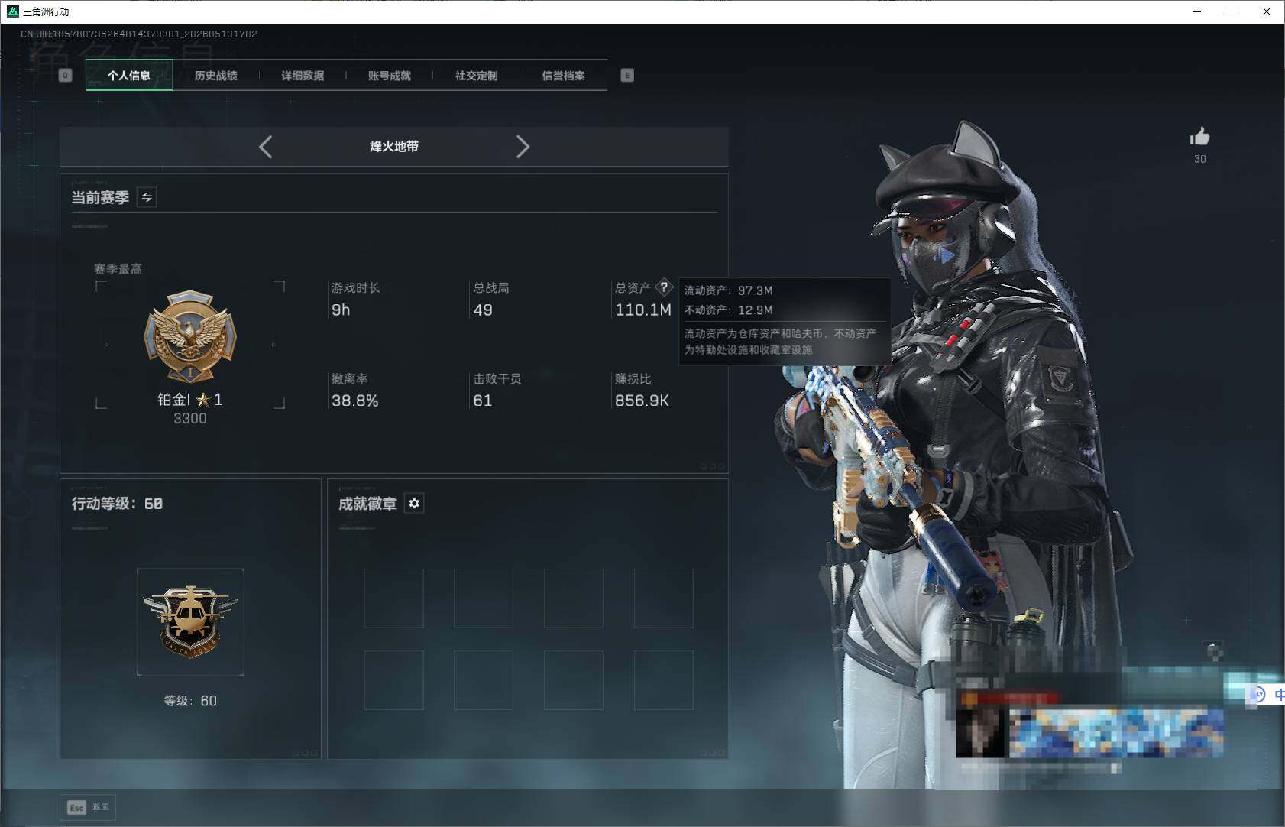Click the rank score 3300
The image size is (1285, 827).
(x=190, y=419)
